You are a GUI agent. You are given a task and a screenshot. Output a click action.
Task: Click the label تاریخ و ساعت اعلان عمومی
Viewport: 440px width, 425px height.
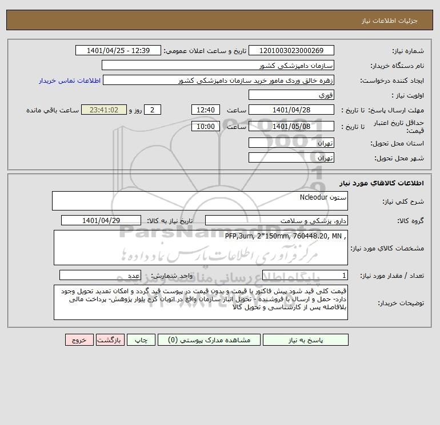coord(205,51)
